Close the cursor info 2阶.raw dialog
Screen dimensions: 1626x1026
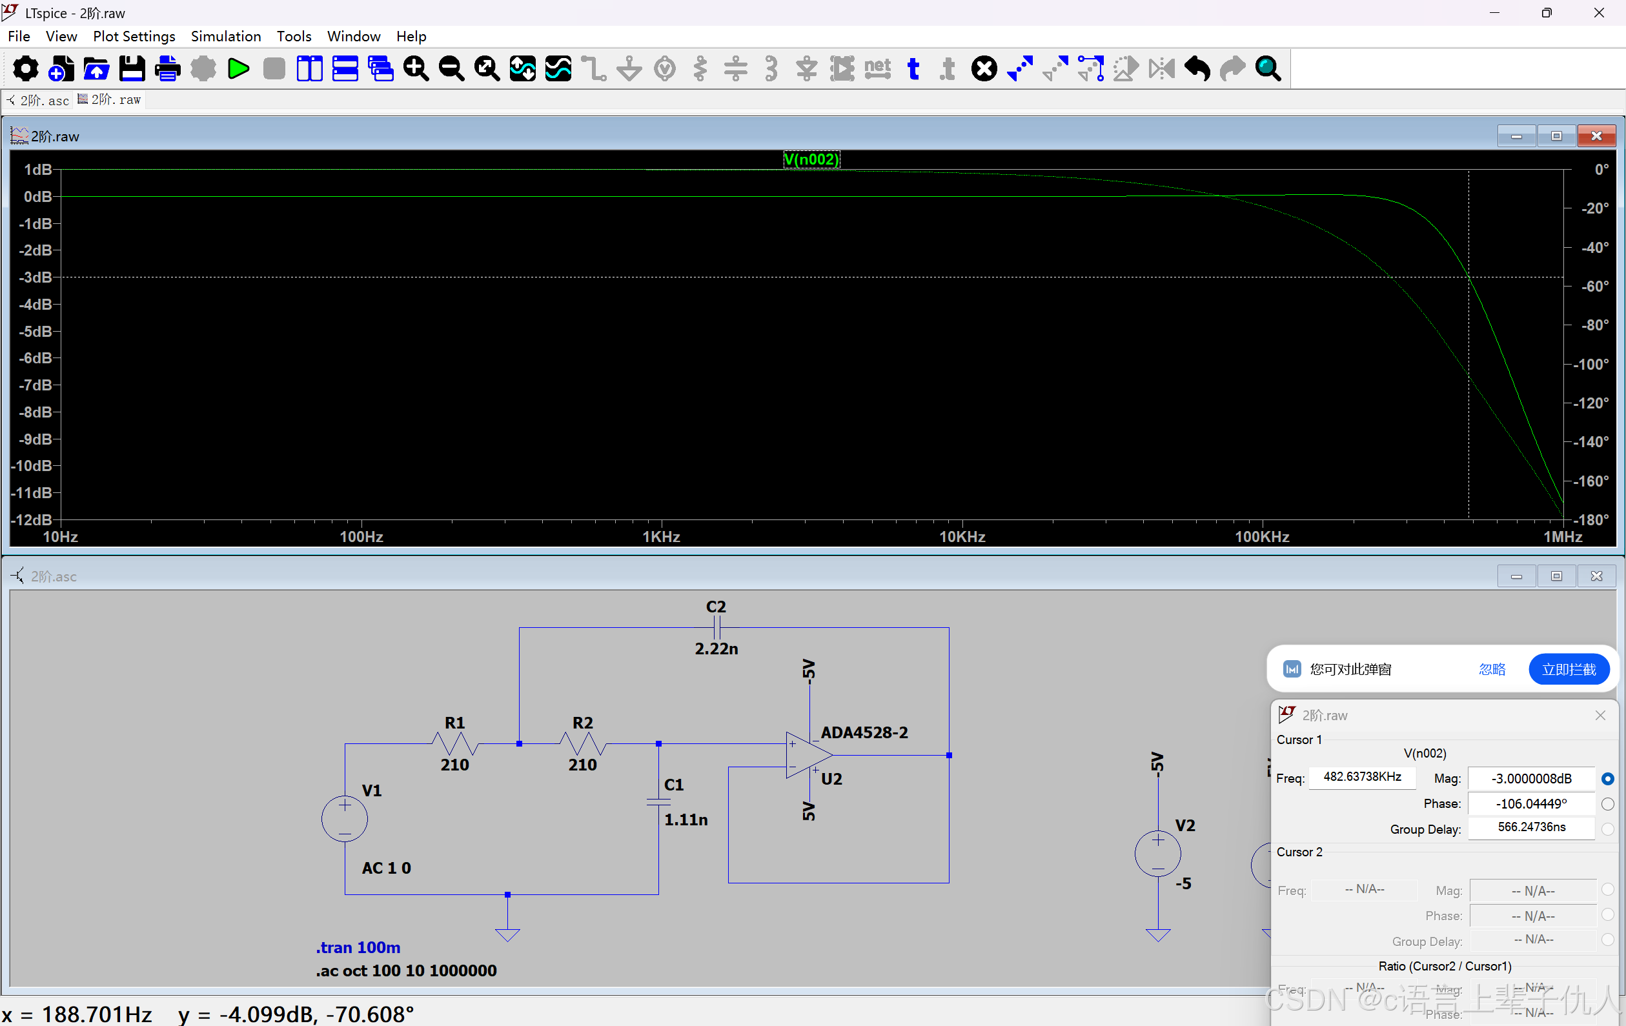[1600, 716]
